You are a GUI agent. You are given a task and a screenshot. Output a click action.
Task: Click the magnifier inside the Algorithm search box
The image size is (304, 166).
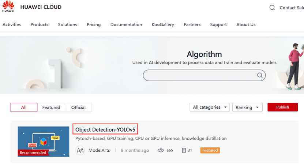[260, 75]
